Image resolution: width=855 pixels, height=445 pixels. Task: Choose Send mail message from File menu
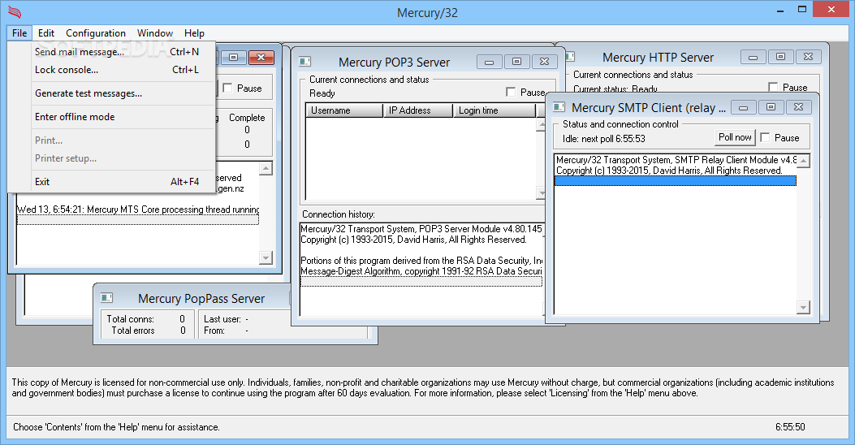(117, 52)
